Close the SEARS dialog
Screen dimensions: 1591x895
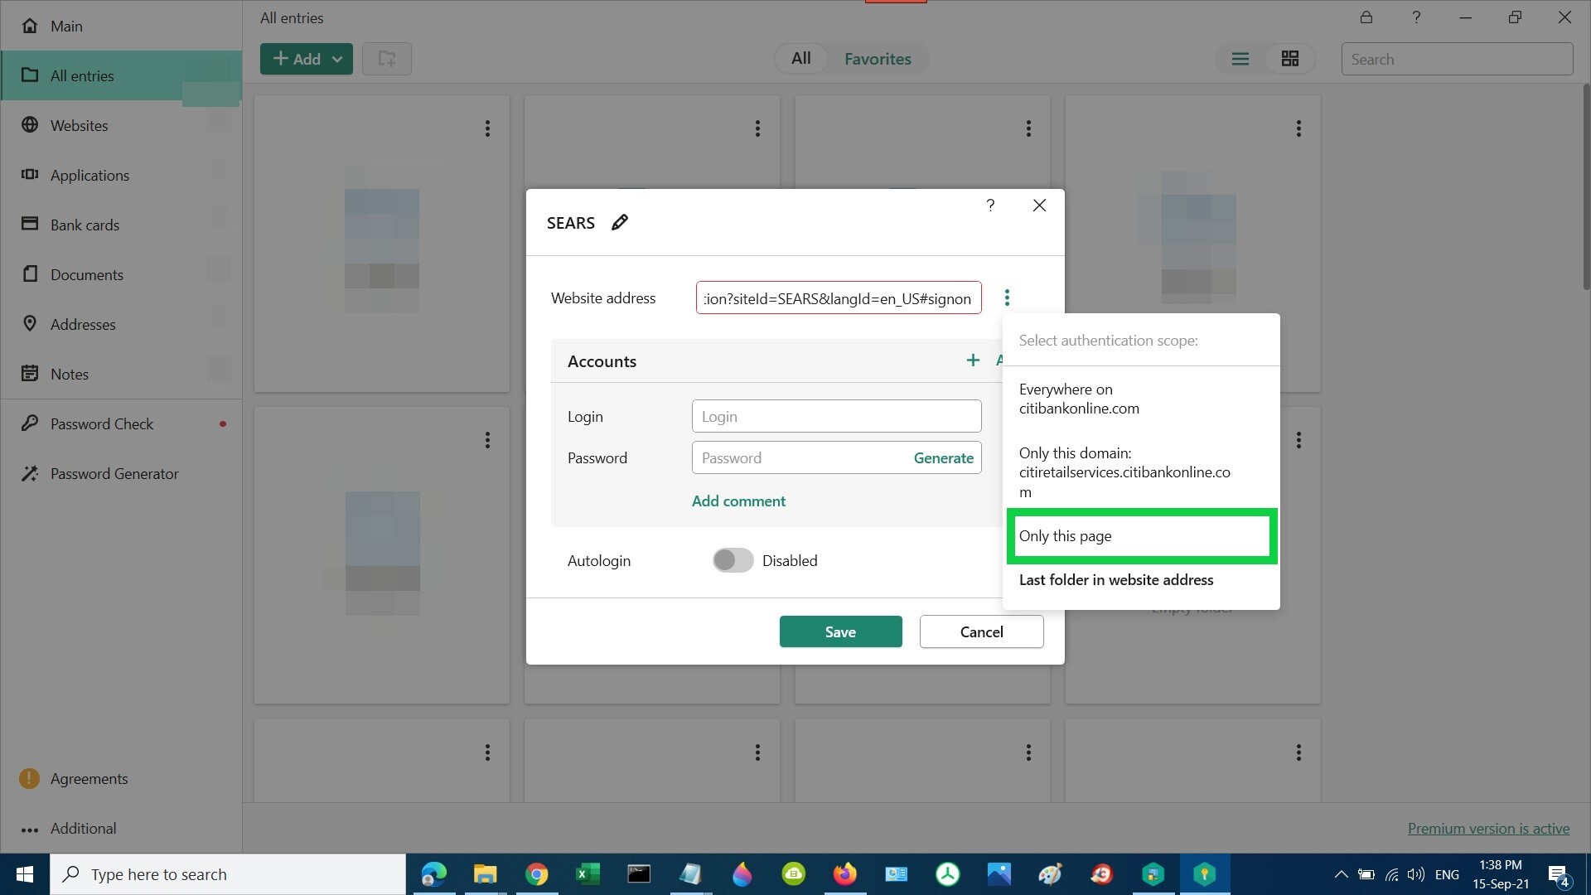pos(1039,206)
